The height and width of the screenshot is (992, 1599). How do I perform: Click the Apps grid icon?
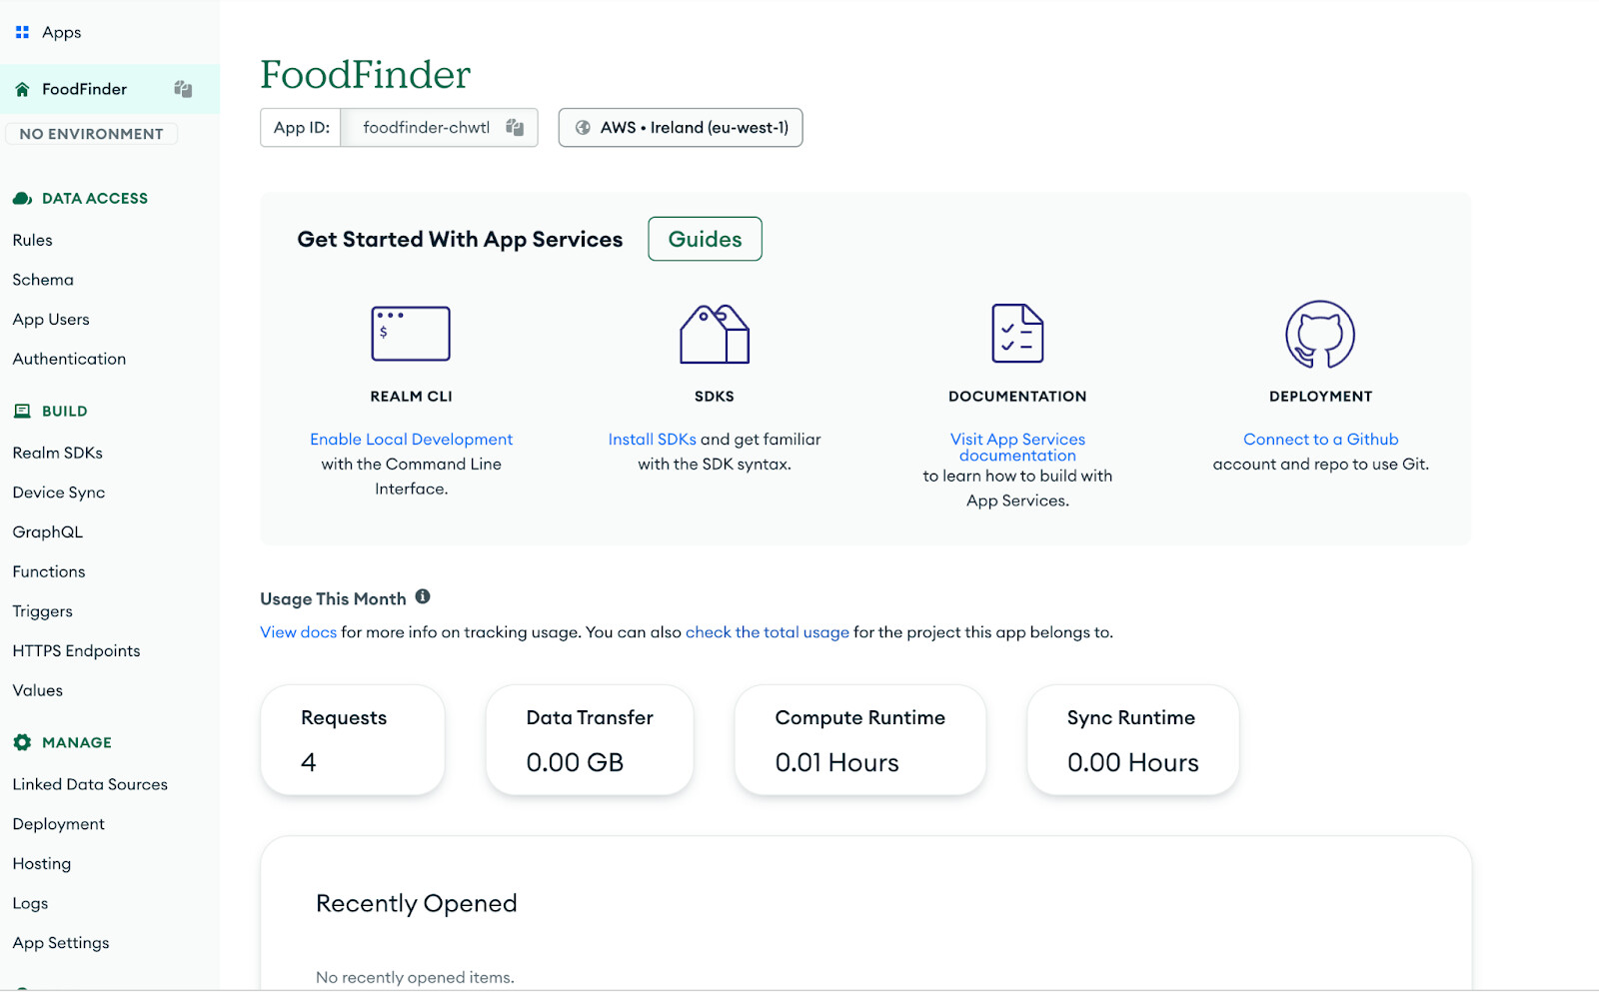pyautogui.click(x=22, y=32)
